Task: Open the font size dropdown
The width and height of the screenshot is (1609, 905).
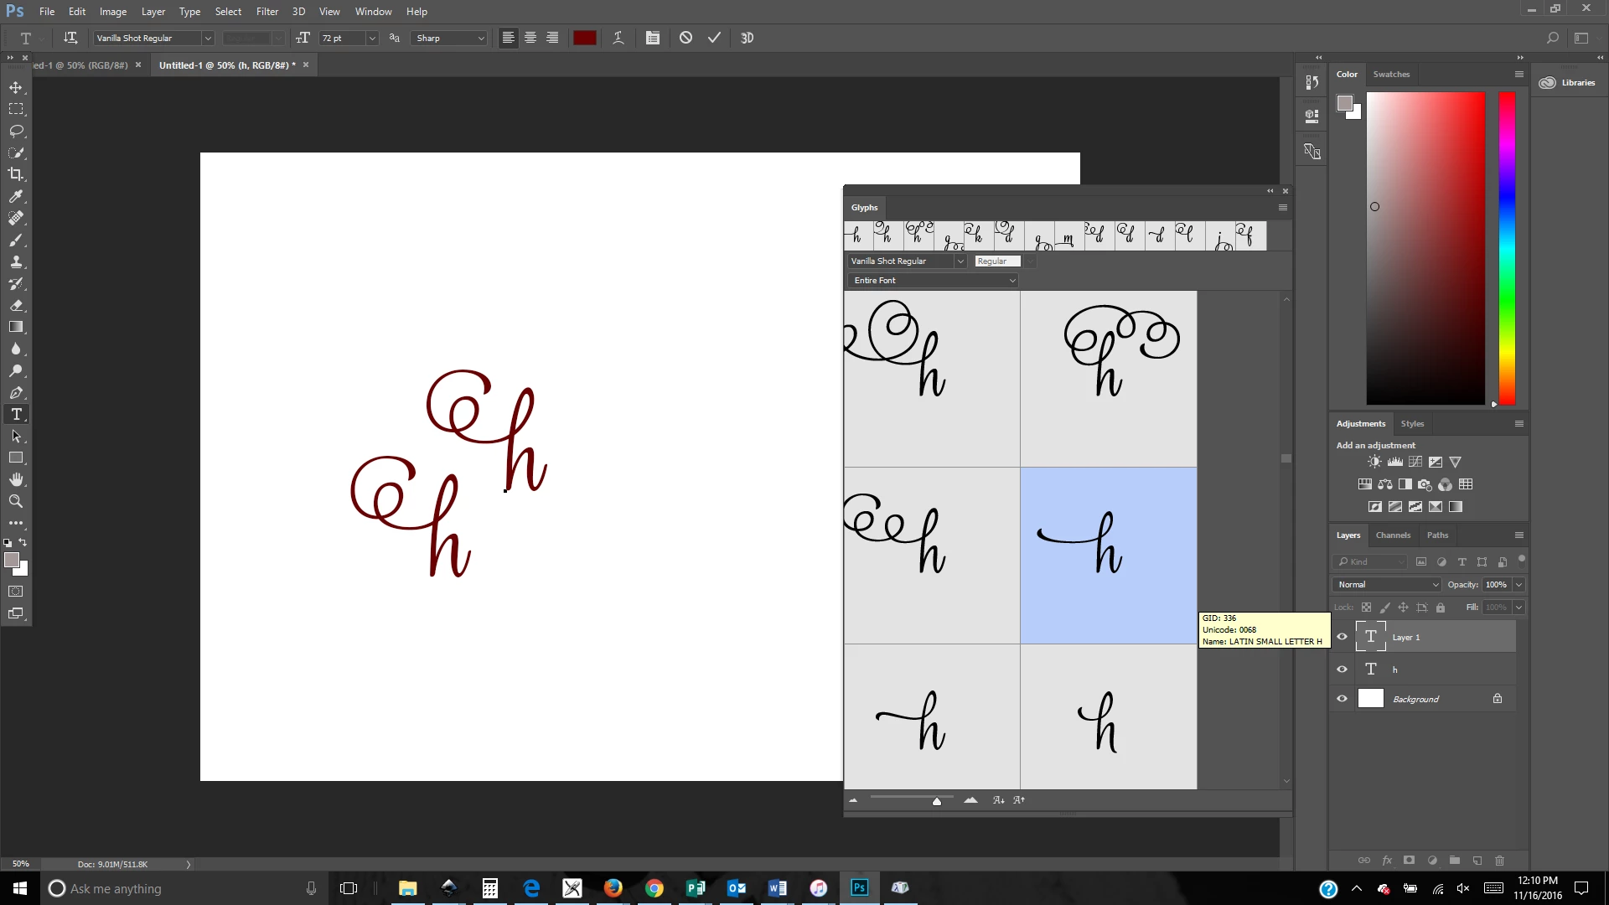Action: coord(372,39)
